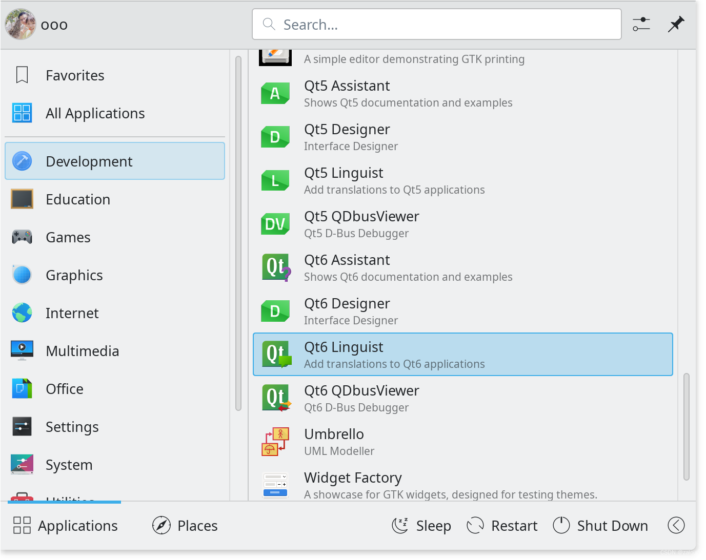
Task: Click the Graphics blue sphere icon
Action: point(22,275)
